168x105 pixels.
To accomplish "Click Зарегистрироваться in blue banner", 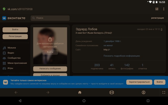I will coord(139,82).
